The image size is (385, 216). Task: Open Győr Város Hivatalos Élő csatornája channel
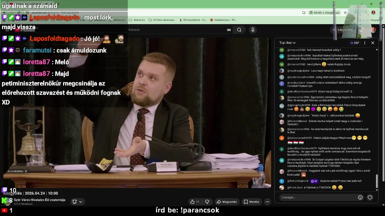39,200
